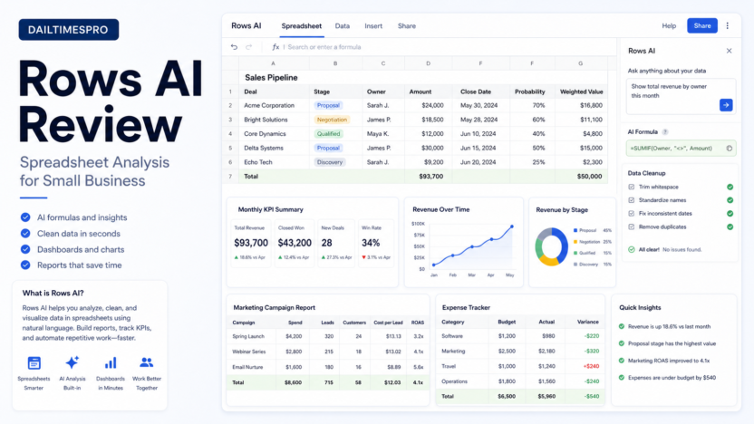This screenshot has height=424, width=754.
Task: Open the Share tab in the menu
Action: tap(407, 26)
